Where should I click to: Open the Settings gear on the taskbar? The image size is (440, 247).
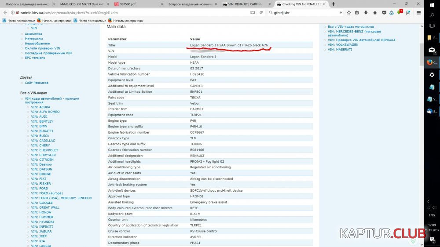[432, 75]
